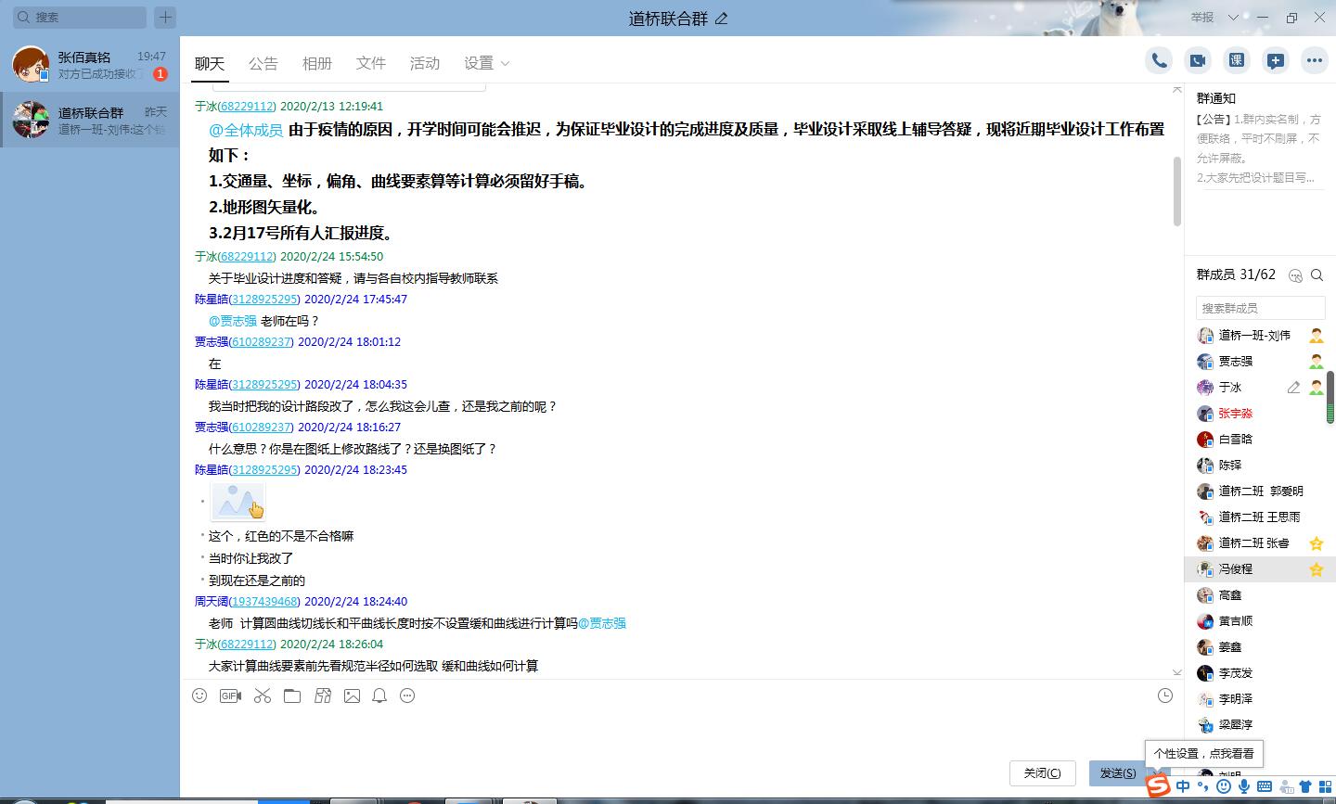
Task: Start a group video call
Action: point(1198,61)
